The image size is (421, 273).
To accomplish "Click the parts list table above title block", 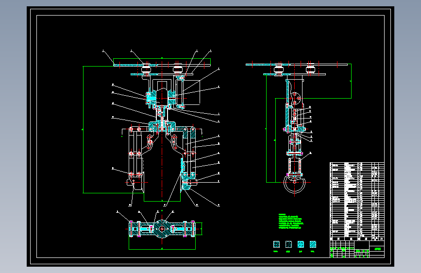I will click(357, 201).
